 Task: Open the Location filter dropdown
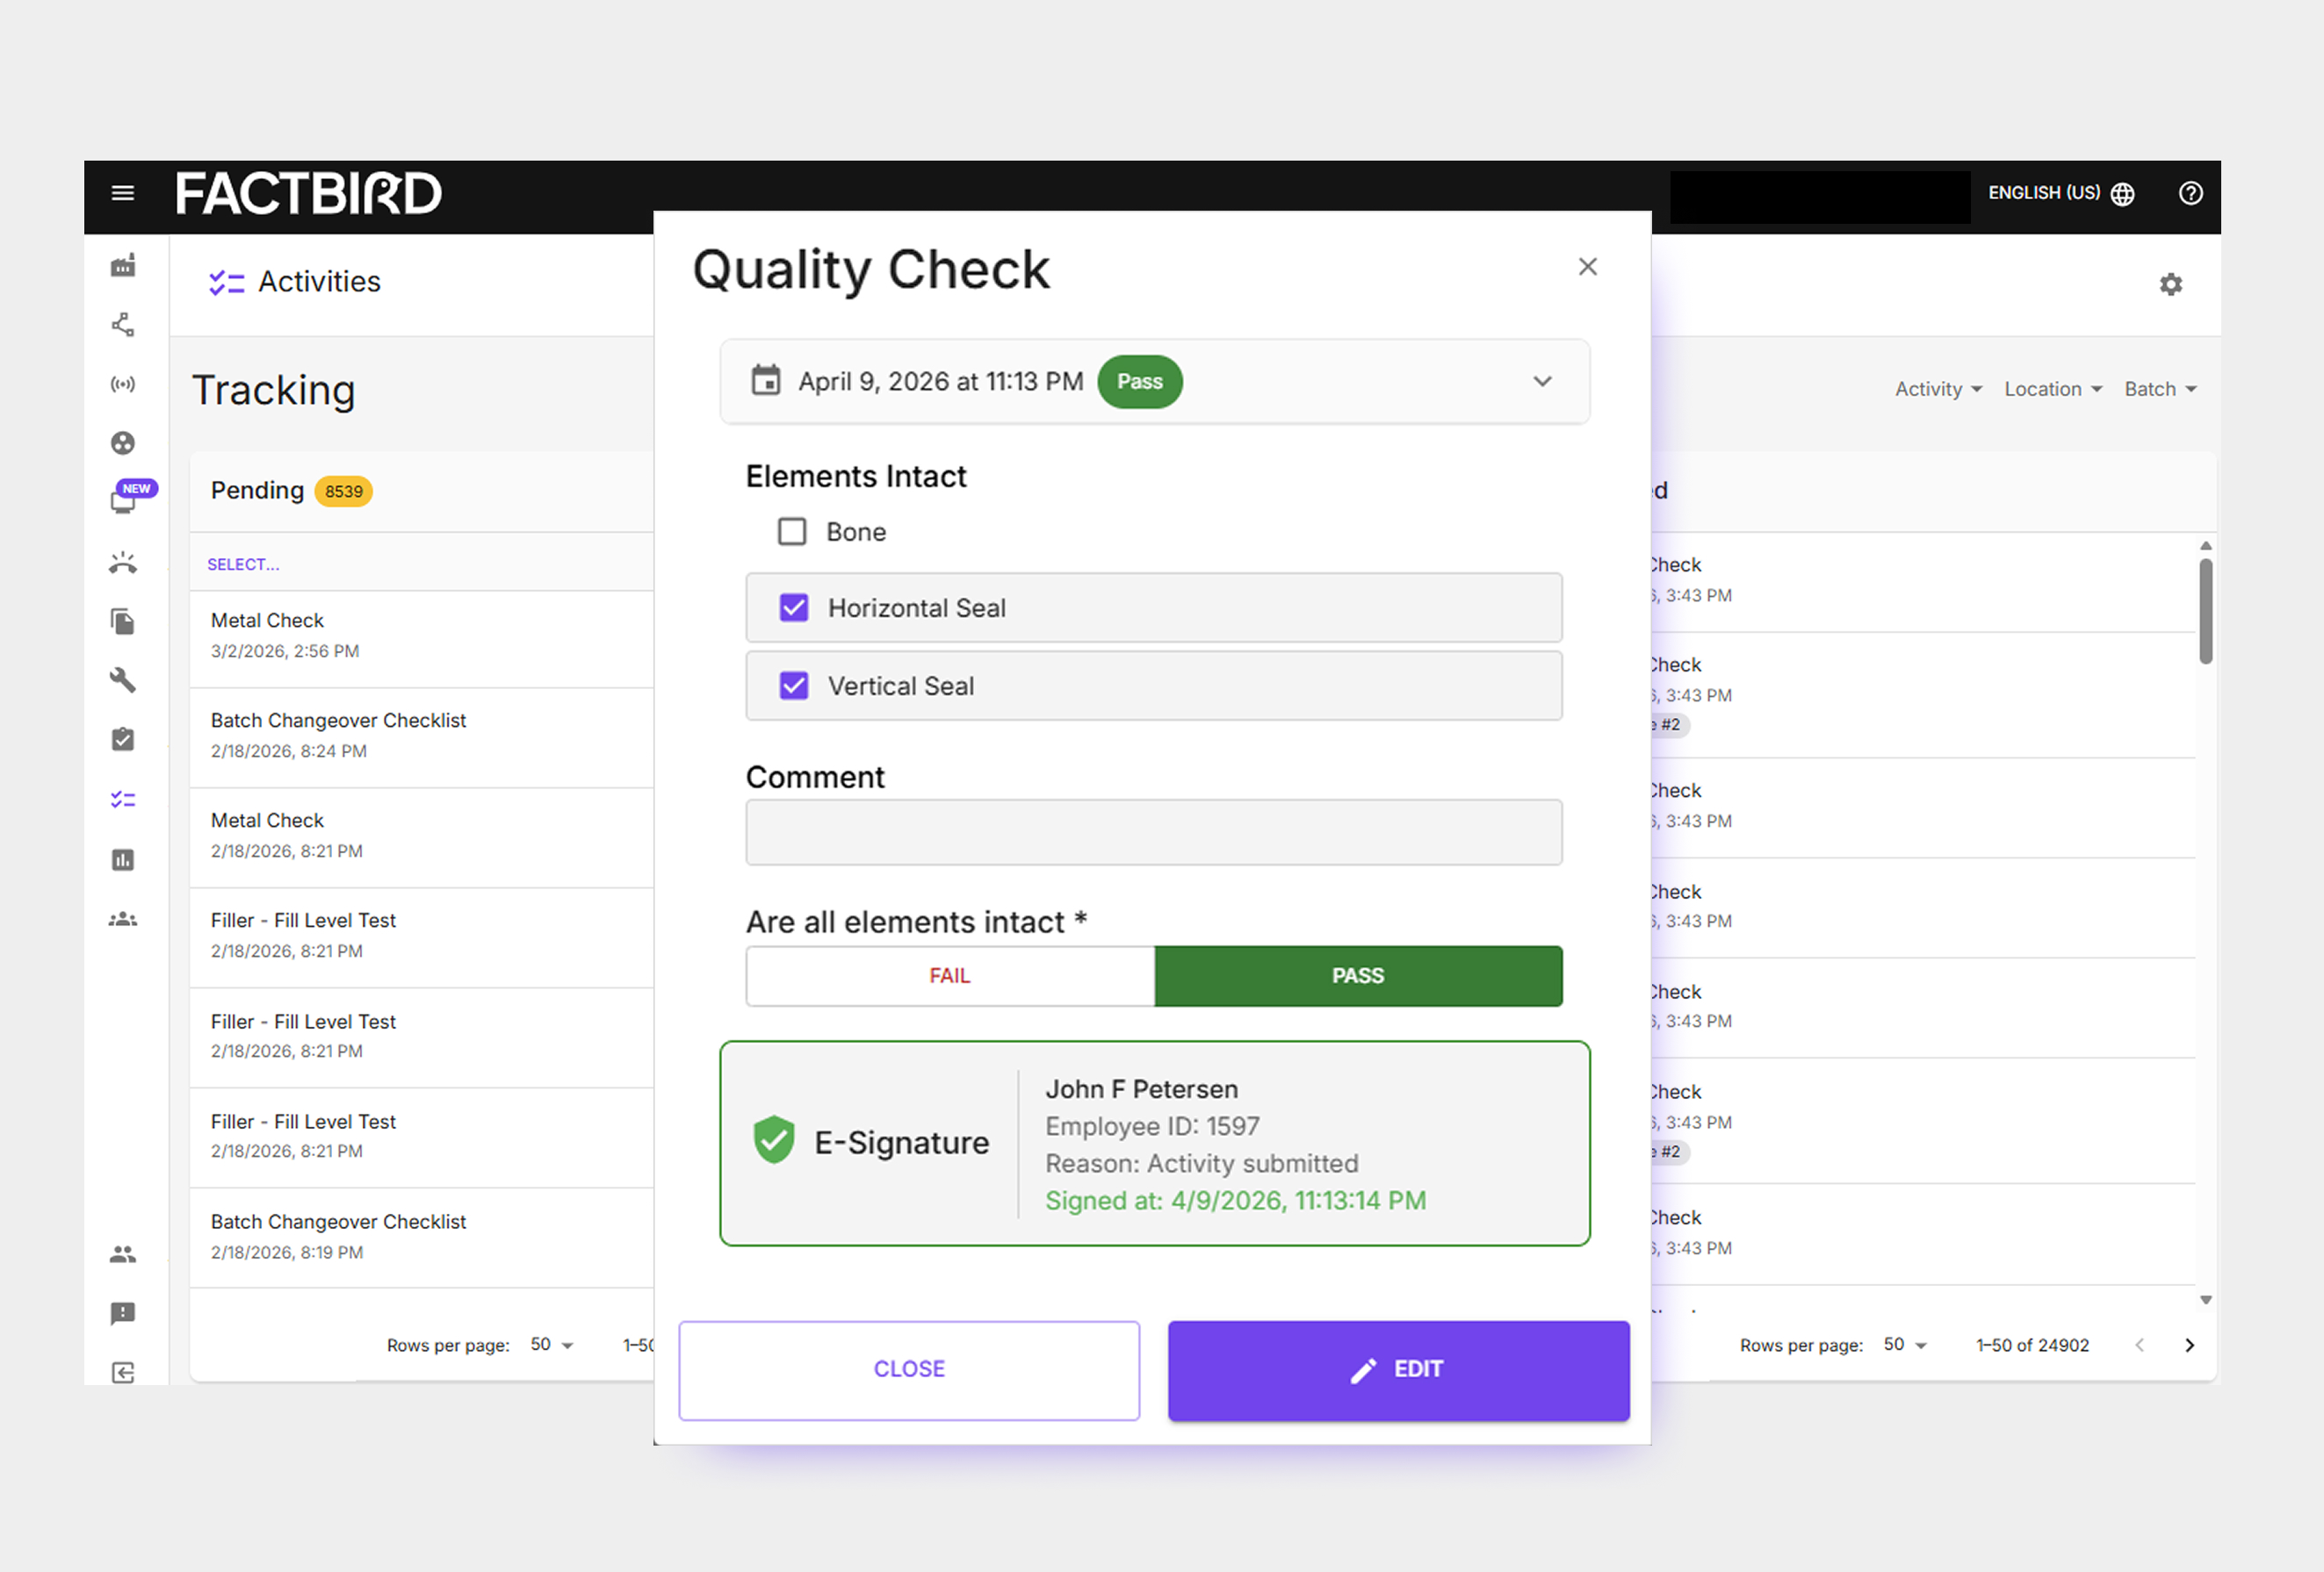point(2052,389)
